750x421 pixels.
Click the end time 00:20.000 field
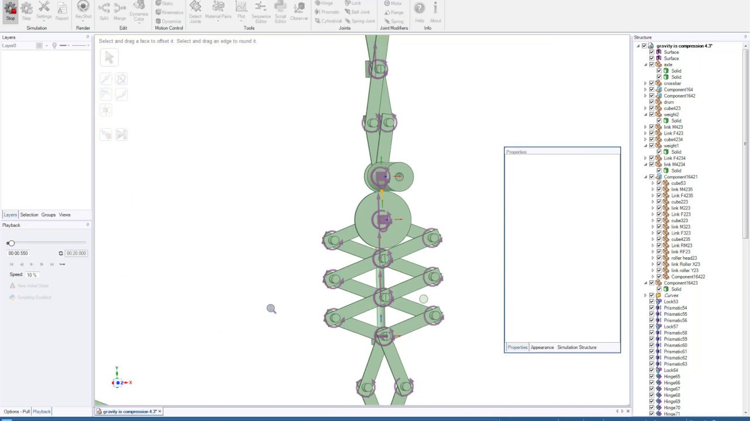coord(76,253)
